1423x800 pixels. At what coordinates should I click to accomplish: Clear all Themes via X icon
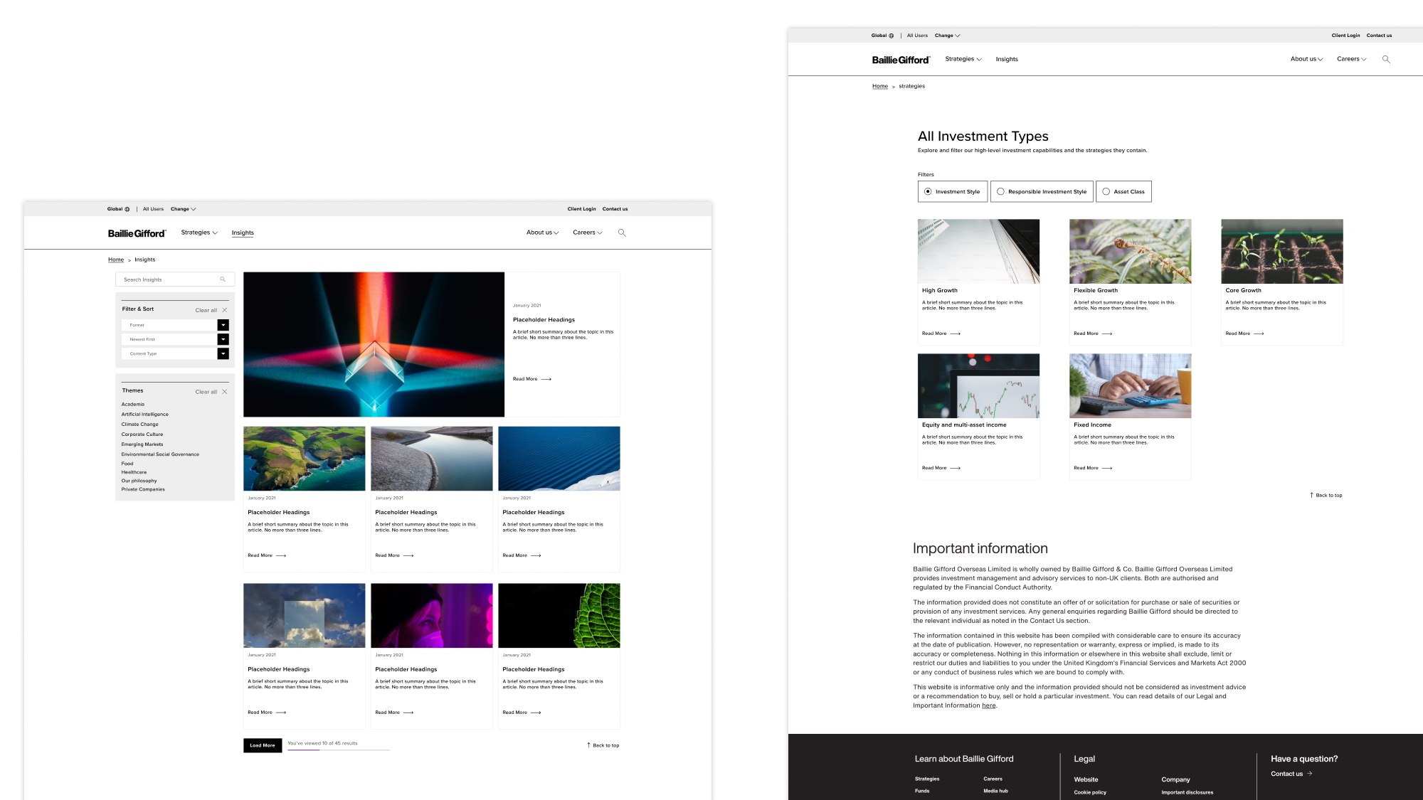tap(225, 392)
